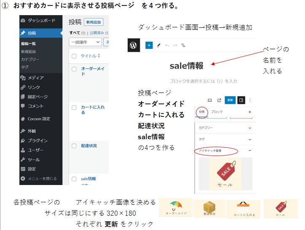Screen dimensions: 305x230
Task: Open メディア in the admin sidebar menu
Action: [x=36, y=78]
